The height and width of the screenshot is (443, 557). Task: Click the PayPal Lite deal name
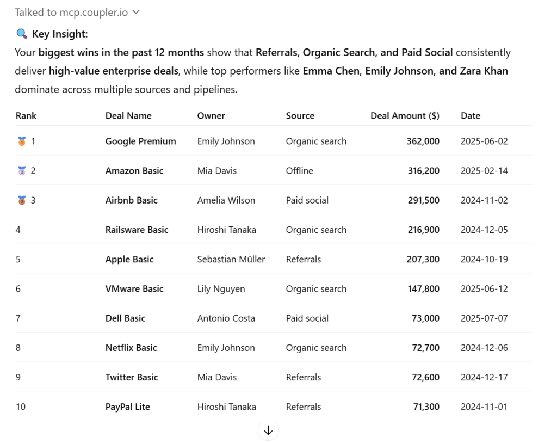click(127, 407)
